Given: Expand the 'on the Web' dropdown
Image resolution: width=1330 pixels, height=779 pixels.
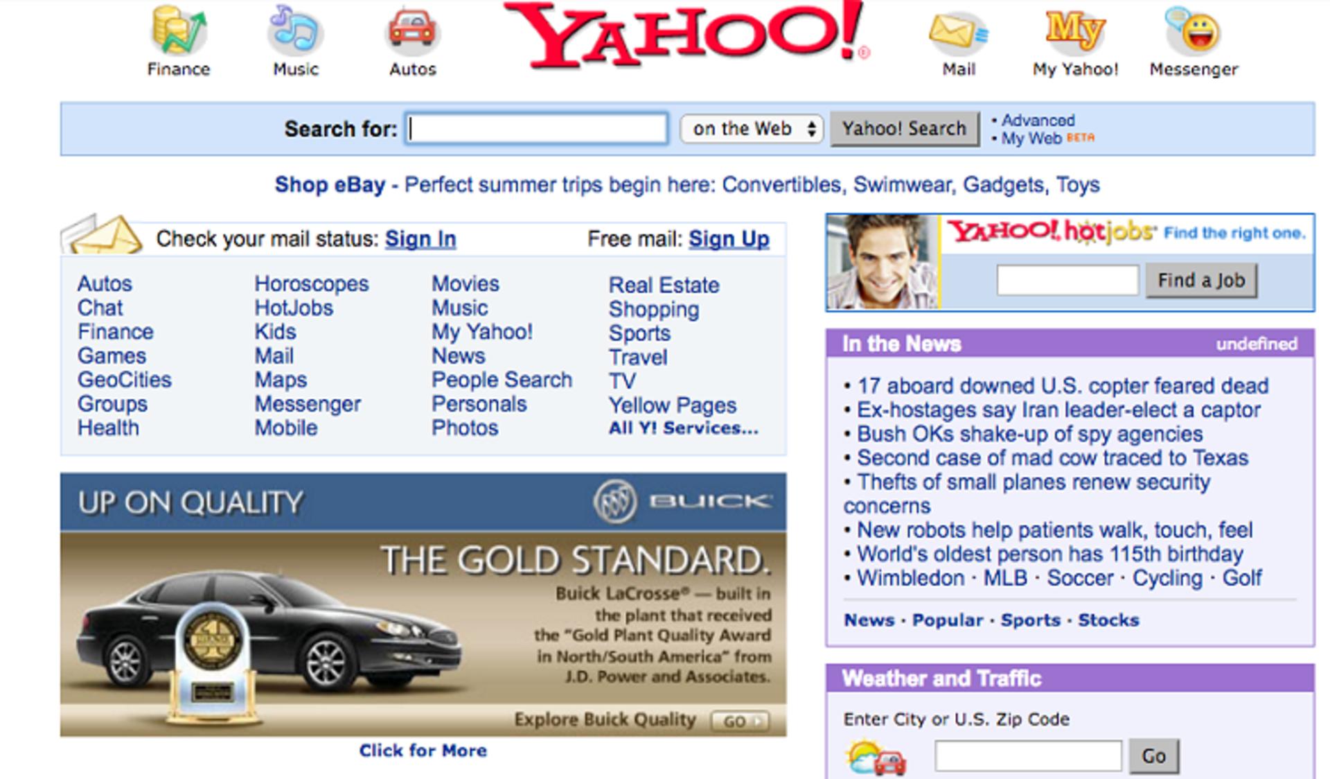Looking at the screenshot, I should [752, 129].
